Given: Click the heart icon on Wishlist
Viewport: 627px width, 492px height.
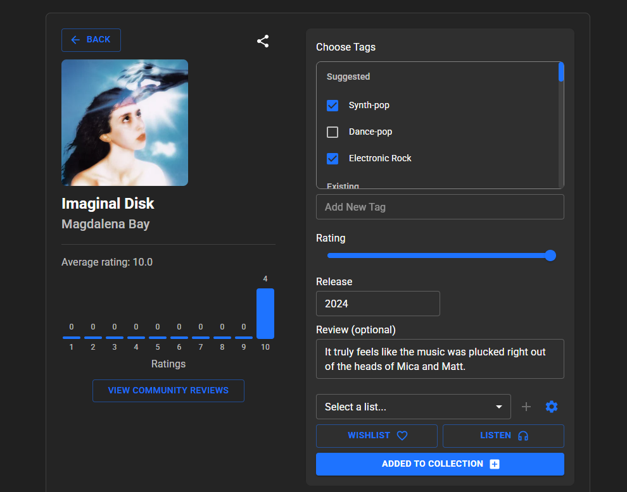Looking at the screenshot, I should [x=402, y=436].
